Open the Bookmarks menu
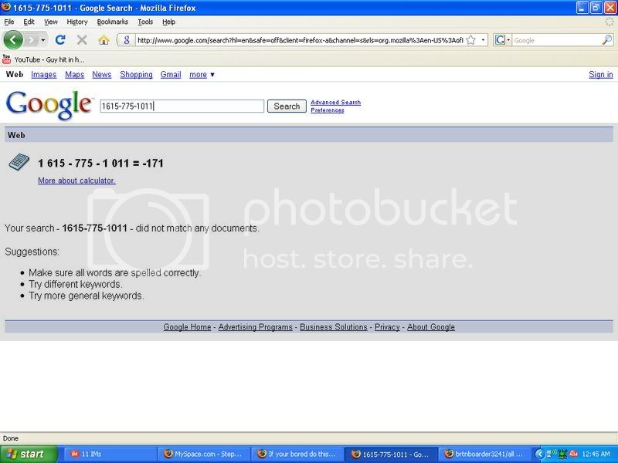The width and height of the screenshot is (618, 463). click(112, 22)
